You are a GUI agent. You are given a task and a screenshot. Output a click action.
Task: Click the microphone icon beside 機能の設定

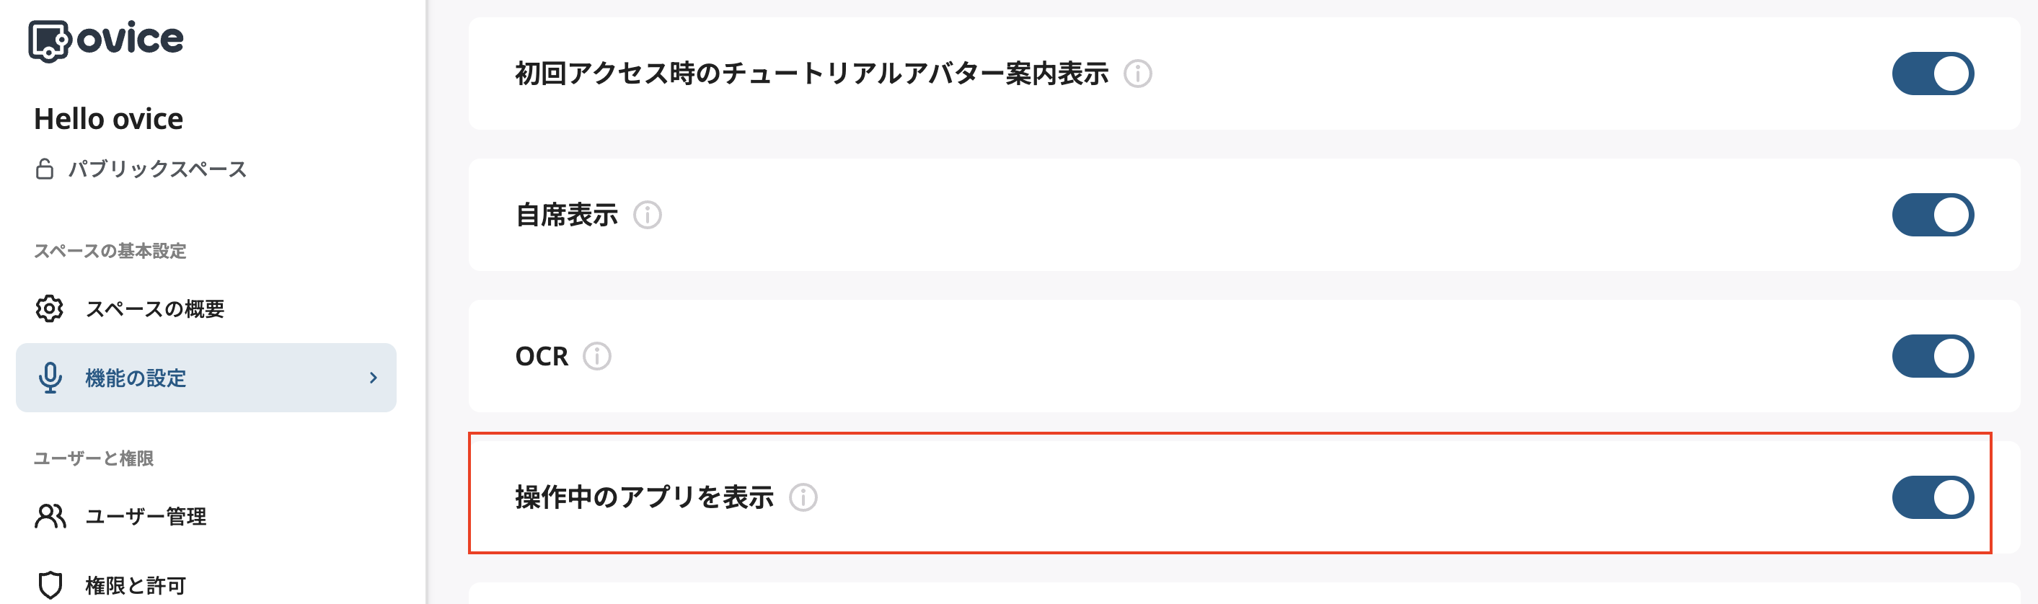pyautogui.click(x=50, y=378)
